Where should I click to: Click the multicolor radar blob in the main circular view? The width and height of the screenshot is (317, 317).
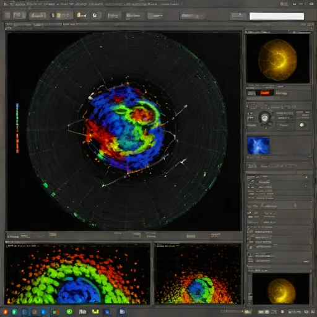[126, 128]
